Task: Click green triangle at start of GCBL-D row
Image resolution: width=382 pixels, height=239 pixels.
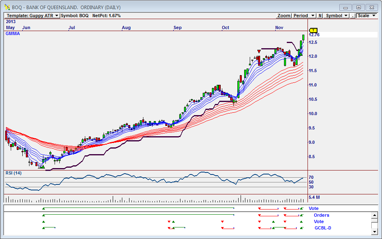Action: (43, 228)
